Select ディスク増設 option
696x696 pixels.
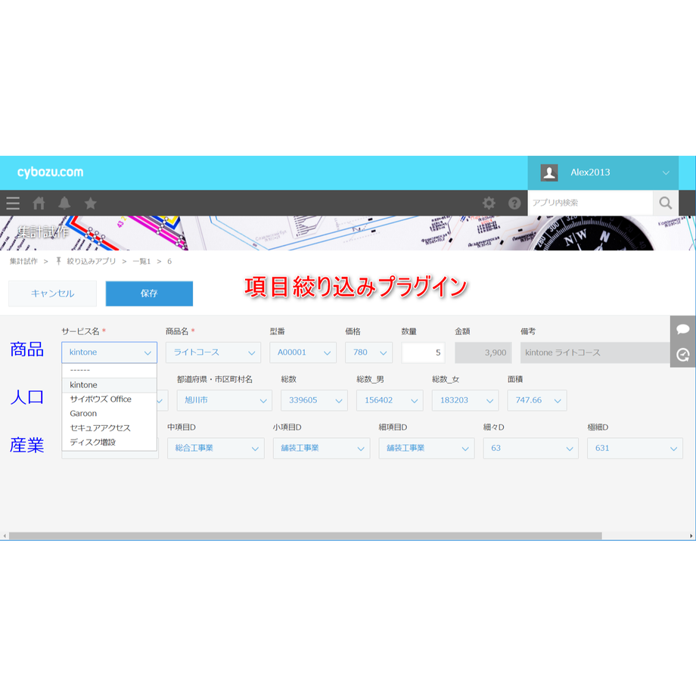point(109,442)
